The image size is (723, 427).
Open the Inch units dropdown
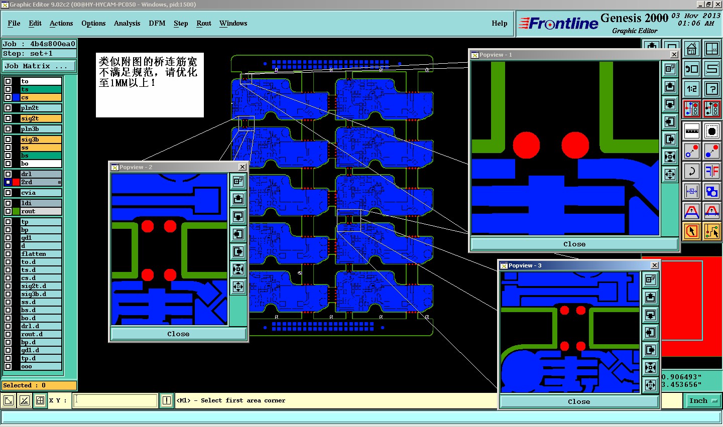702,400
